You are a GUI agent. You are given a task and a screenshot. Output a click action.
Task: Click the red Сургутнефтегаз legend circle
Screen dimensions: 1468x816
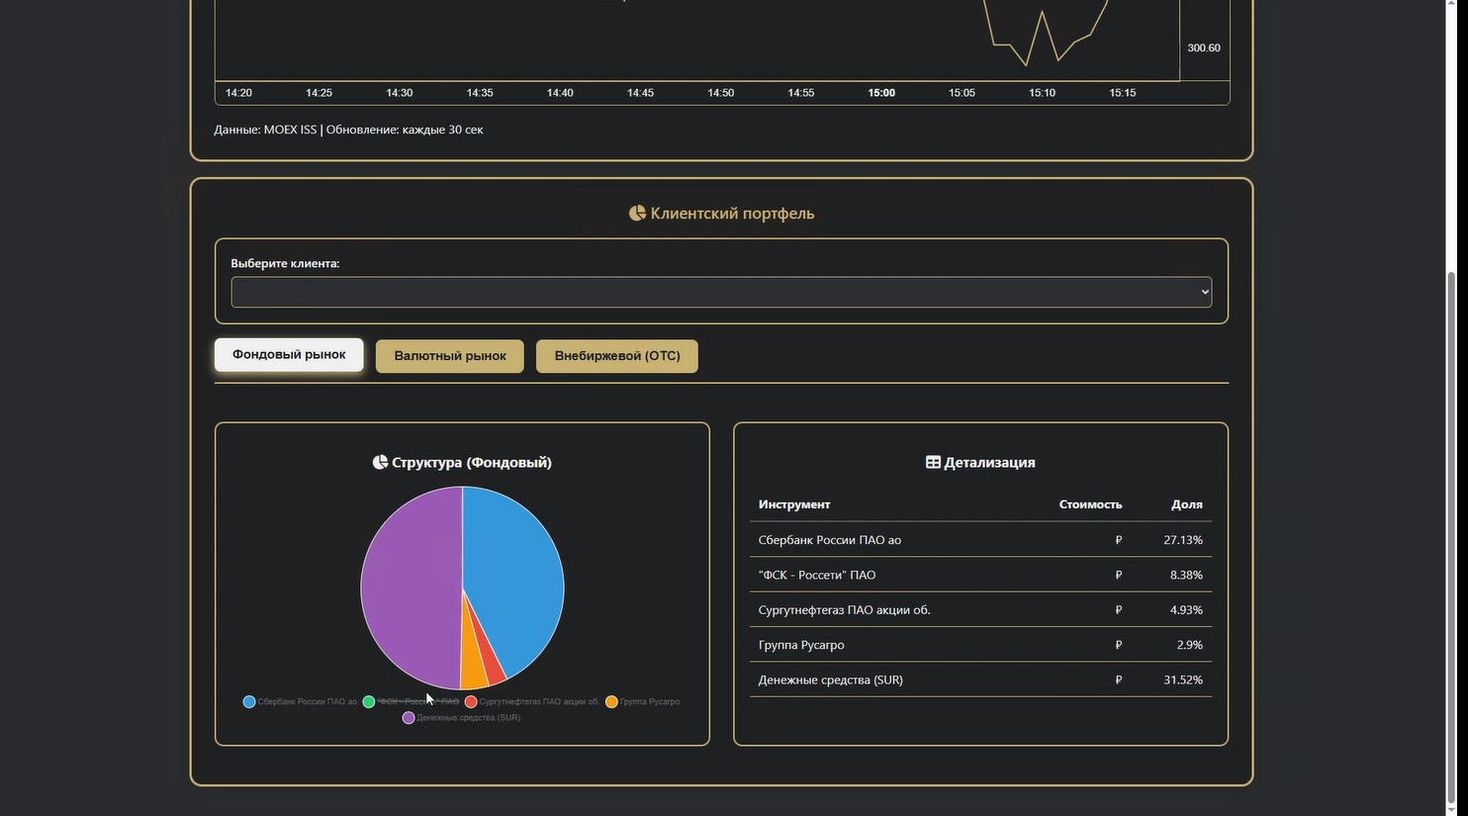[x=471, y=701]
